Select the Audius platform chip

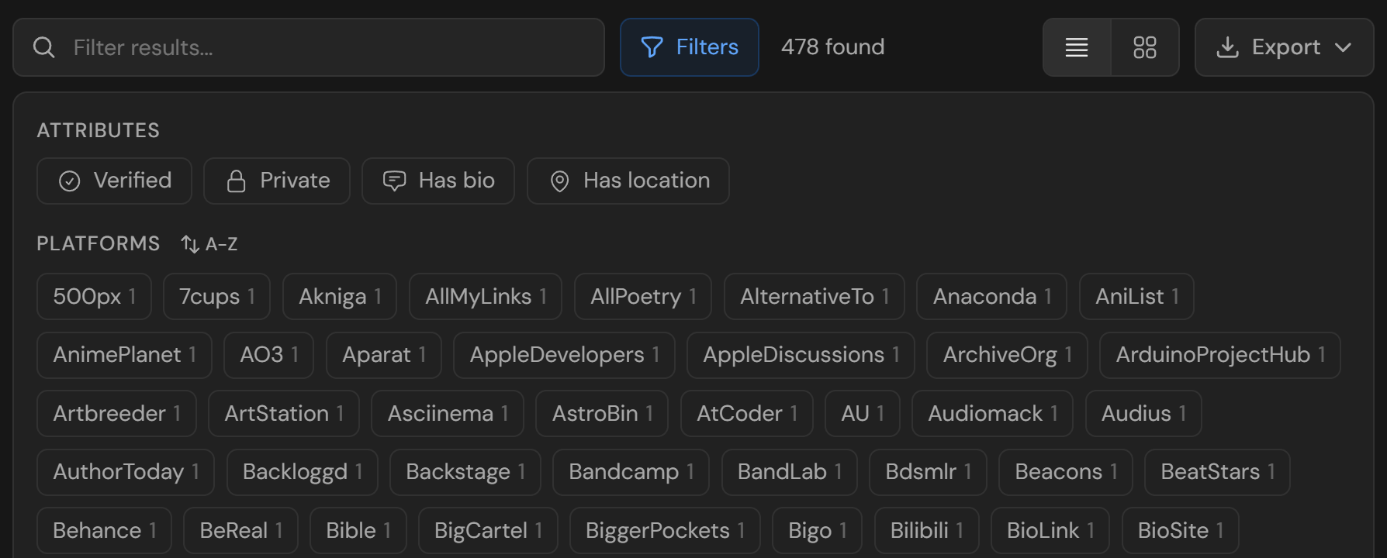pos(1143,413)
